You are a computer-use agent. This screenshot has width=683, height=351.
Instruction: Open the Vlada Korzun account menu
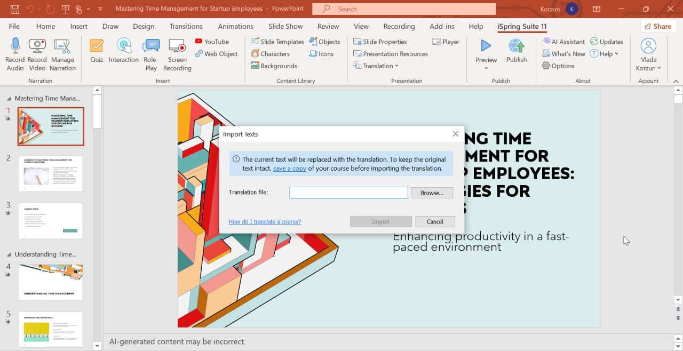(648, 56)
